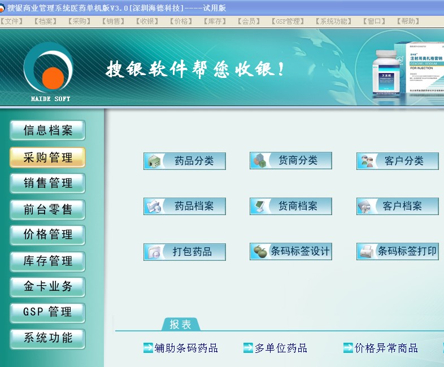This screenshot has height=367, width=444.
Task: Click the 药品分类 icon
Action: point(154,161)
